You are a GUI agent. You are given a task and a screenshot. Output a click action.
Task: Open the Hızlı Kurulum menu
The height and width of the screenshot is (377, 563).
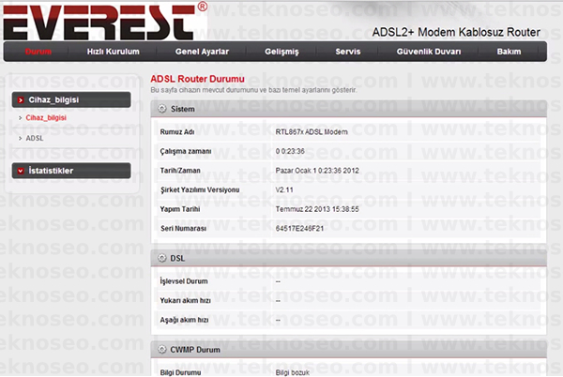click(114, 52)
